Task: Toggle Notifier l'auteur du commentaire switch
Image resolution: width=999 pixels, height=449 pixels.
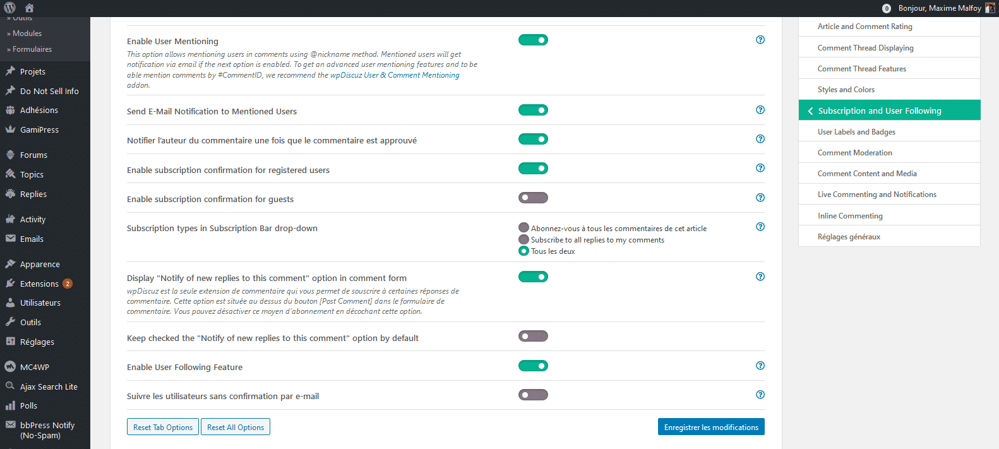Action: pyautogui.click(x=533, y=139)
